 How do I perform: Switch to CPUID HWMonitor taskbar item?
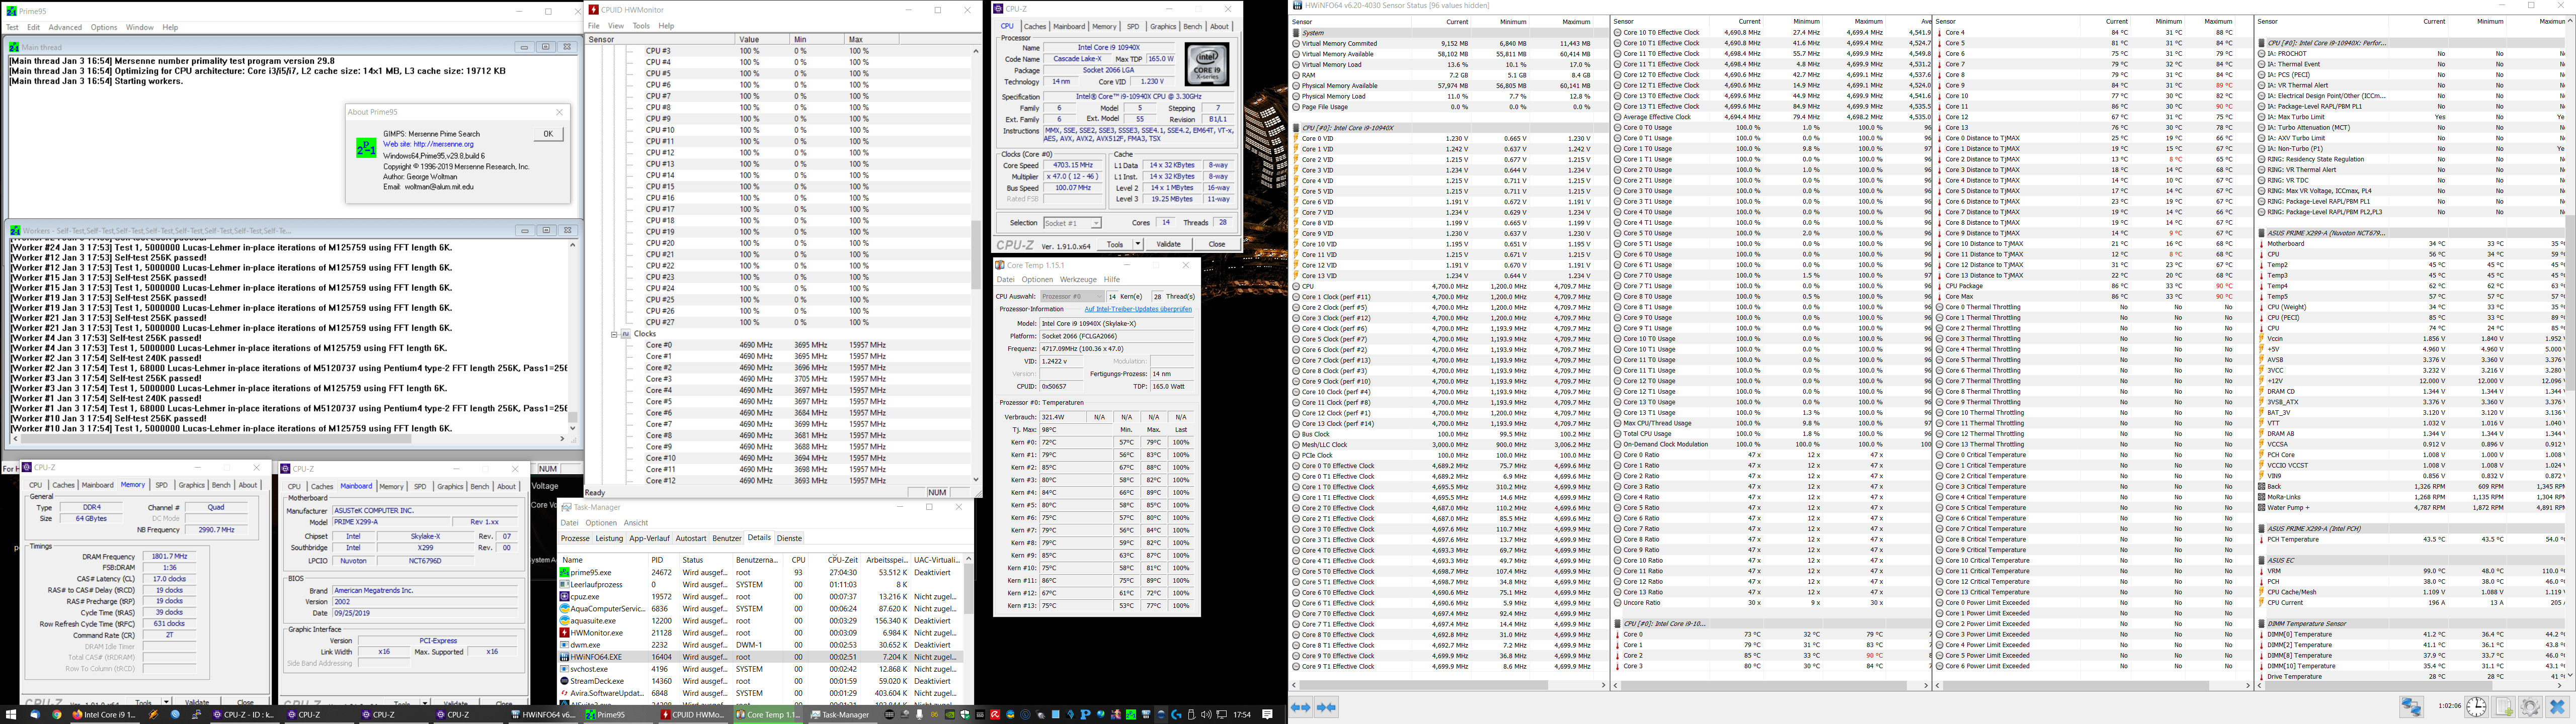(692, 714)
